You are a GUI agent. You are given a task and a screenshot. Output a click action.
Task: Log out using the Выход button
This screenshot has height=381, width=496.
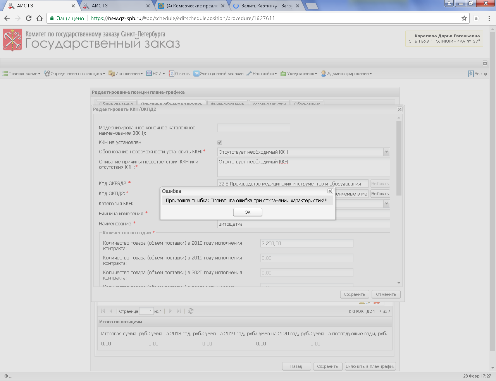477,74
